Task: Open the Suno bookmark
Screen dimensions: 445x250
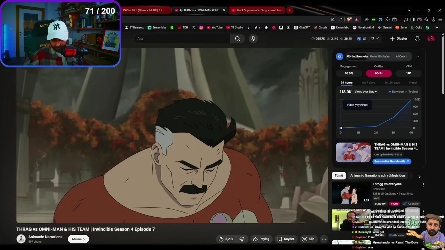Action: (401, 27)
